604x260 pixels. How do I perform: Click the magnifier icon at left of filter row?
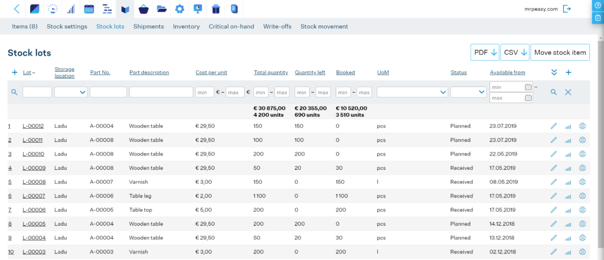point(14,92)
